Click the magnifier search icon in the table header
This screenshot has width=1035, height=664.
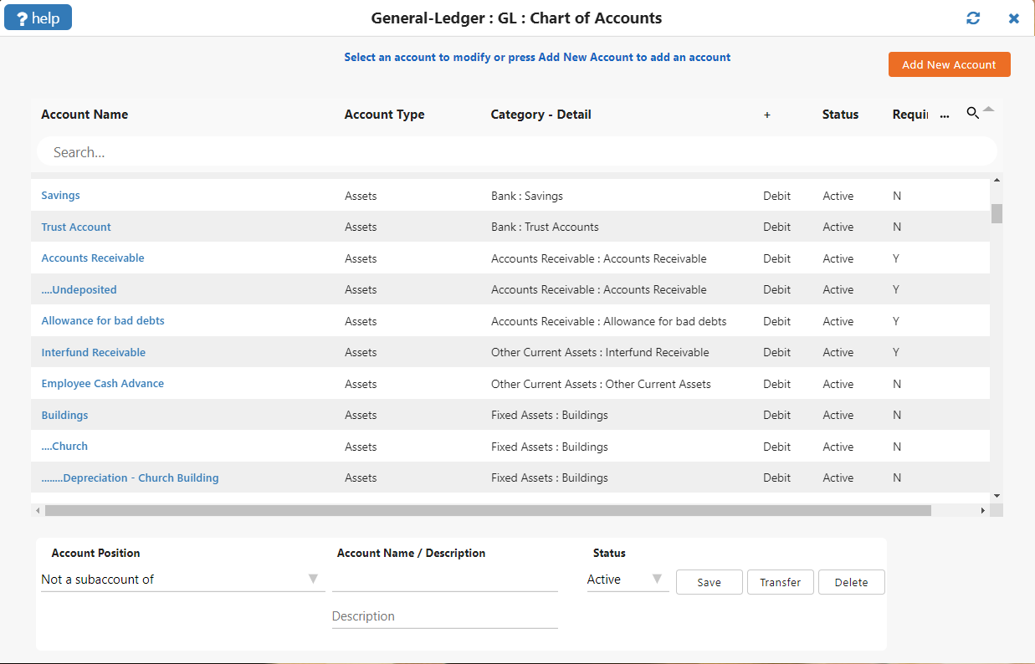[x=972, y=114]
